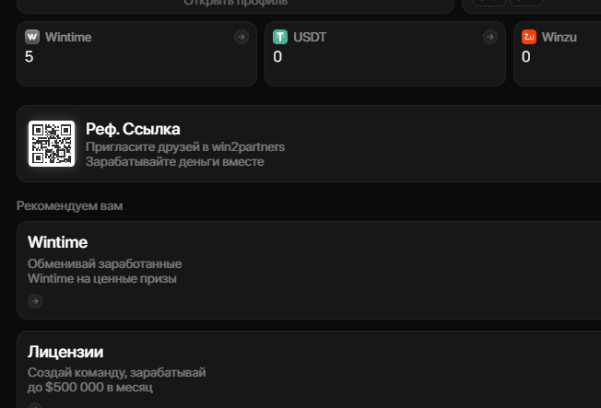Select the Winzu label in balance card
Image resolution: width=601 pixels, height=408 pixels.
(x=560, y=37)
